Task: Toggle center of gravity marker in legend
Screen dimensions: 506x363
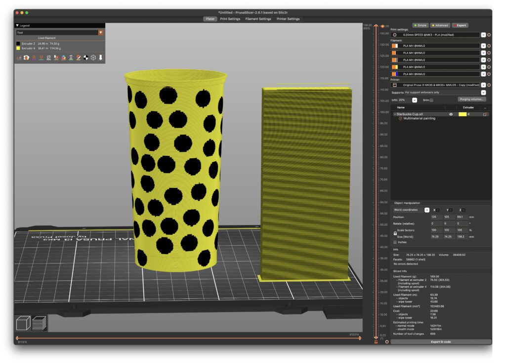Action: click(86, 58)
